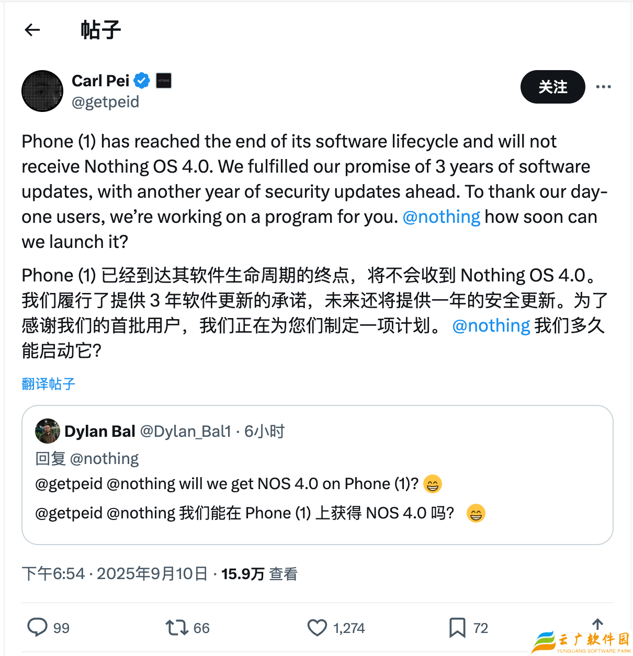Bookmark the post with bookmark icon
The image size is (633, 656).
click(x=457, y=627)
